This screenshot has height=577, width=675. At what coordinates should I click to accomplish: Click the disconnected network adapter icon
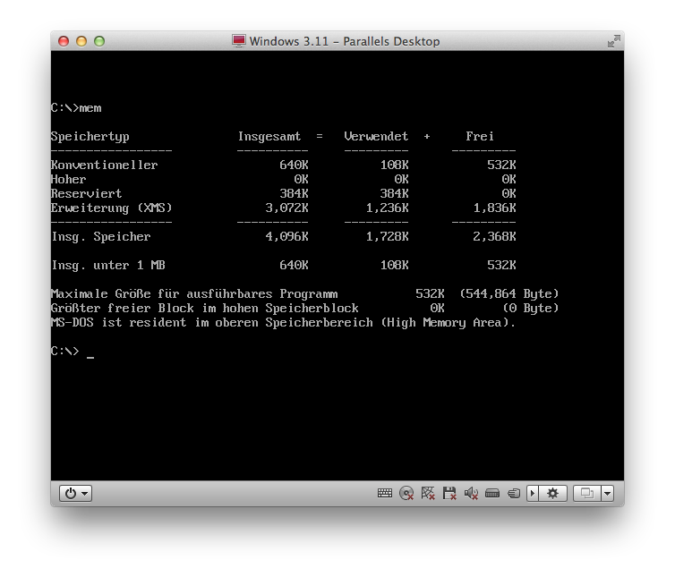click(x=428, y=493)
